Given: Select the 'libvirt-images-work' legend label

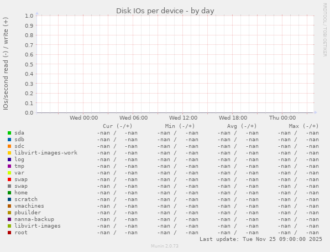Looking at the screenshot, I should point(46,153).
